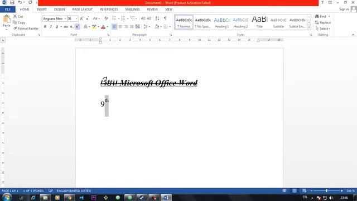Screen dimensions: 357x201
Task: Open the Change Case Aa dropdown
Action: click(97, 18)
